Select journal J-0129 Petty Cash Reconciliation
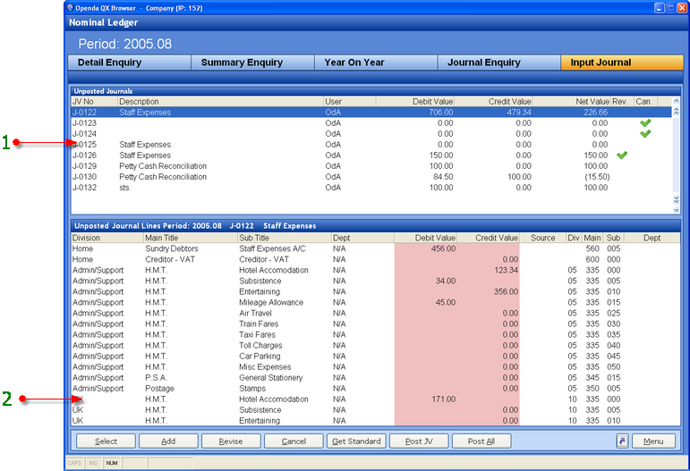 coord(371,166)
